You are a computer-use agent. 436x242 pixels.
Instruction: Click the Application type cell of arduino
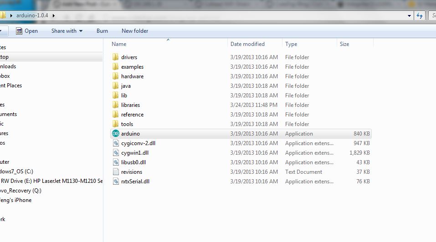click(299, 133)
